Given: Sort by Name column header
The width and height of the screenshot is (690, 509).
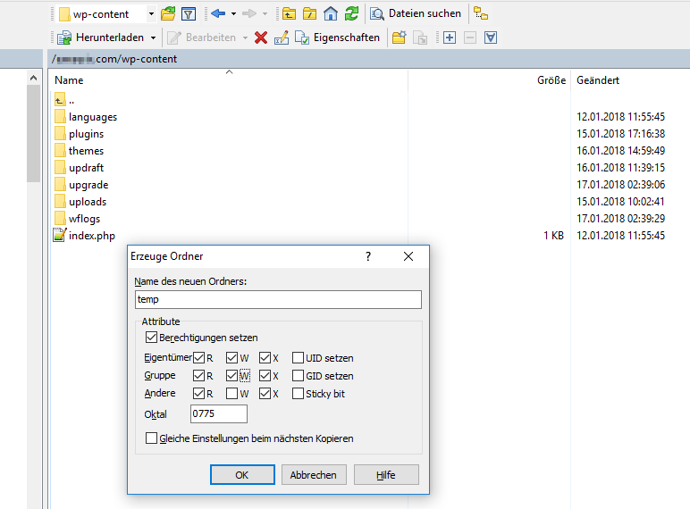Looking at the screenshot, I should click(230, 80).
